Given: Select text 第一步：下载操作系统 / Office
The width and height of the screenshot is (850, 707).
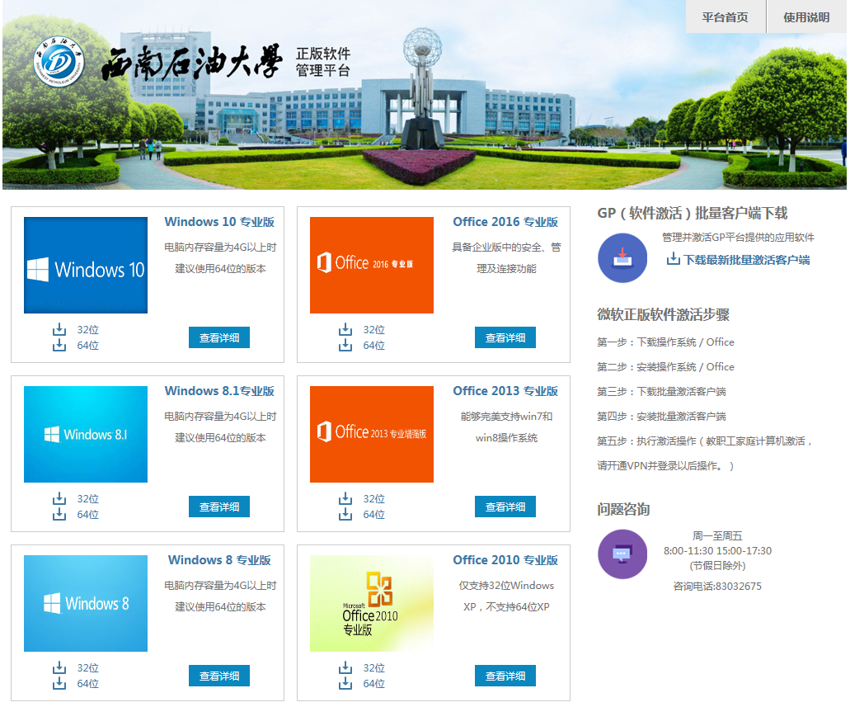Looking at the screenshot, I should coord(665,342).
